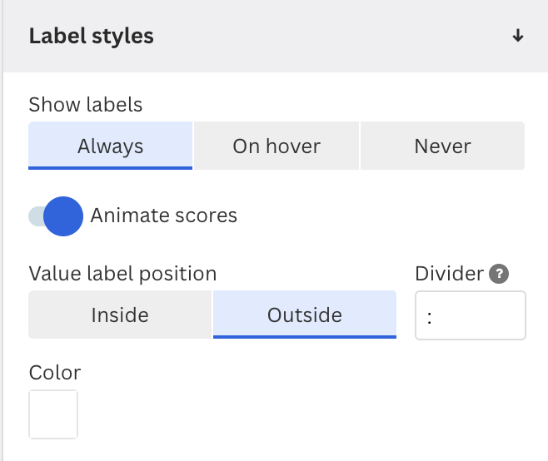Click the blue knob of Animate scores
Image resolution: width=548 pixels, height=461 pixels.
(x=63, y=216)
